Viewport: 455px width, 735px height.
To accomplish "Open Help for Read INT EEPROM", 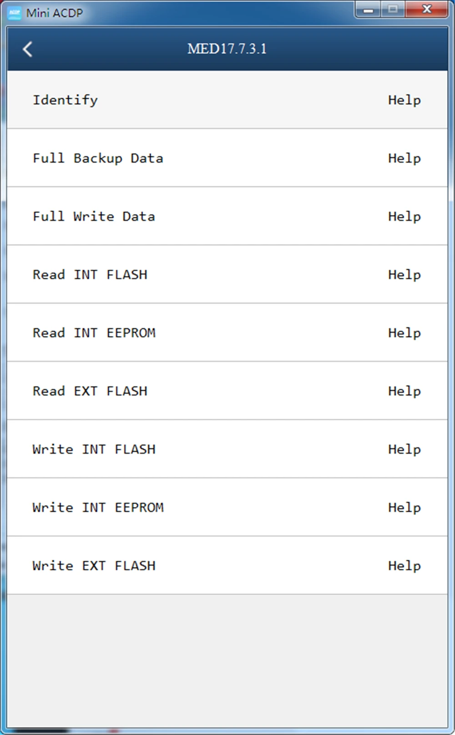I will pyautogui.click(x=404, y=333).
